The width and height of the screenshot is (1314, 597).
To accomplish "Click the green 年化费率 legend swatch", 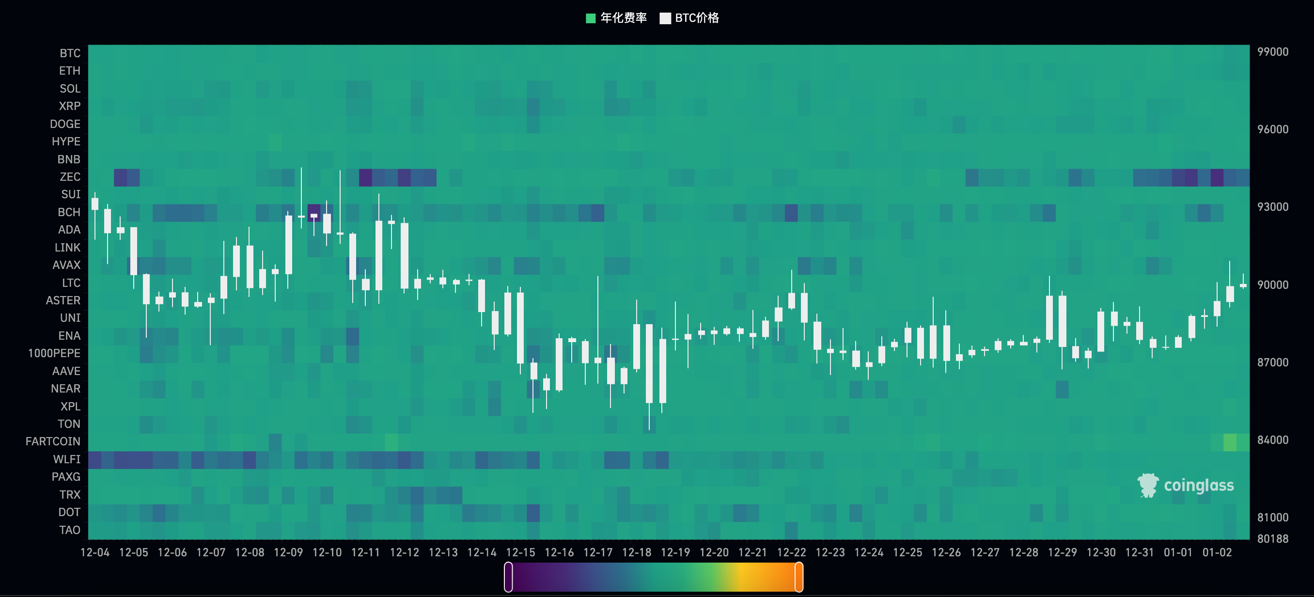I will [x=591, y=18].
